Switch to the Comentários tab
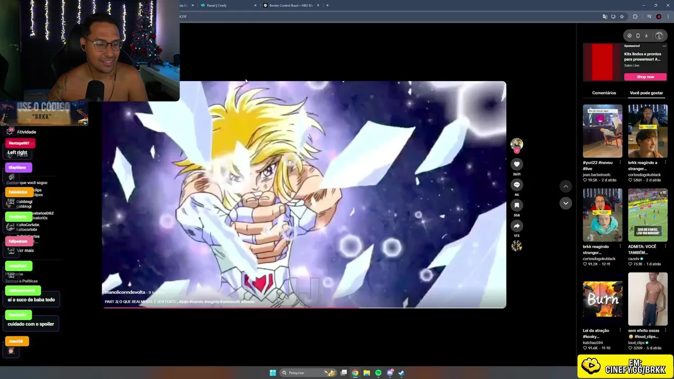Screen dimensions: 674x379 pyautogui.click(x=604, y=93)
